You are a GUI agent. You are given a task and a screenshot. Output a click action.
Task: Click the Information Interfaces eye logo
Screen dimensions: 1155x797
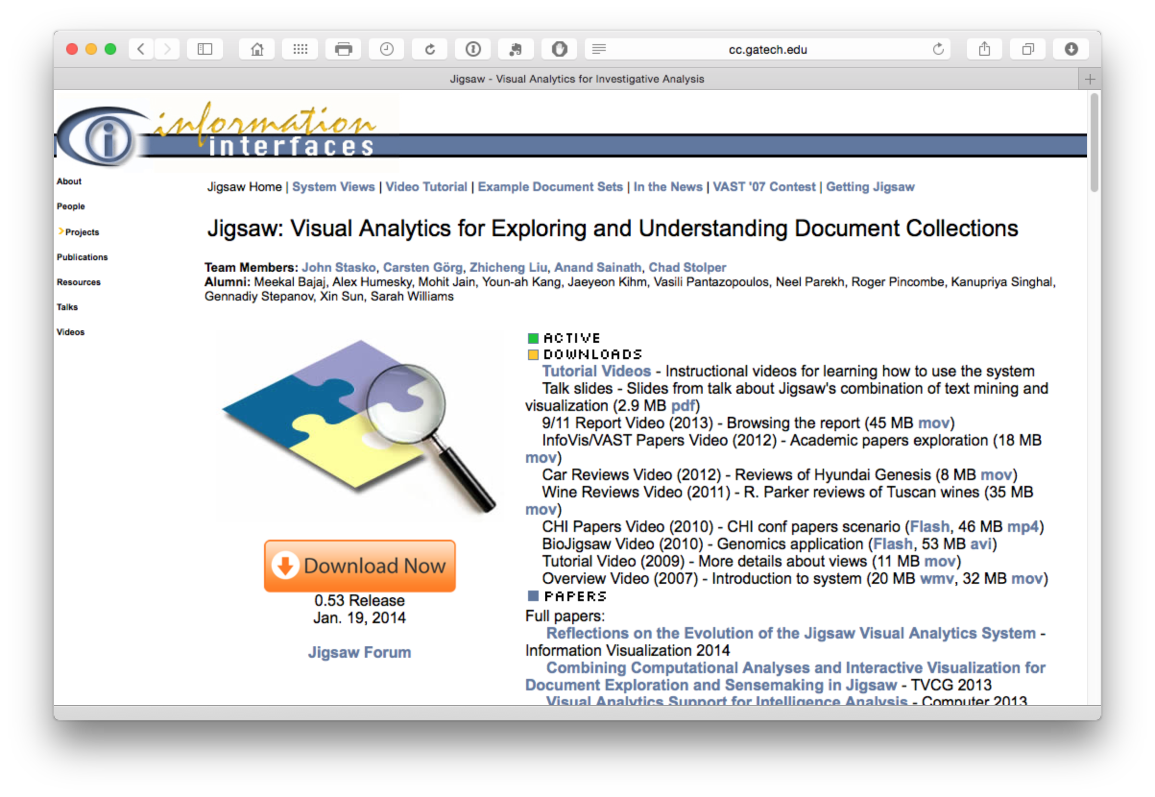(x=102, y=136)
